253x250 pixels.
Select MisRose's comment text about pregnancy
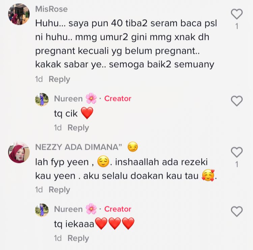pyautogui.click(x=126, y=44)
